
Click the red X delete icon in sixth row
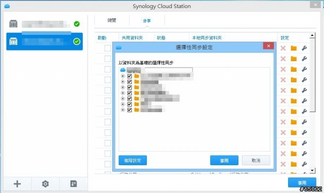(283, 101)
